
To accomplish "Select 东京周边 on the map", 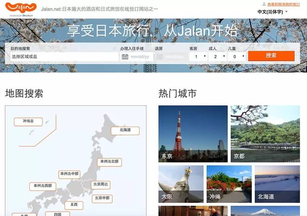I will 101,185.
